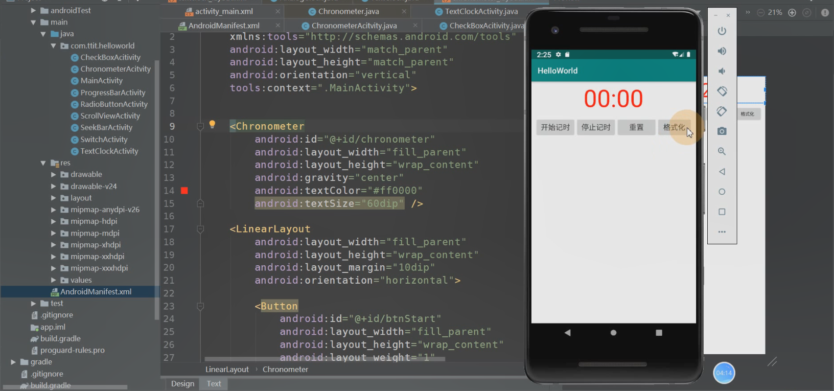Click emulator toolbar home circle
This screenshot has height=391, width=834.
click(722, 192)
